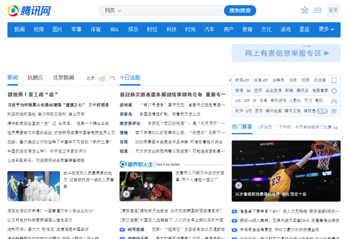Open the 京东 link
Image resolution: width=348 pixels, height=239 pixels.
pyautogui.click(x=258, y=111)
